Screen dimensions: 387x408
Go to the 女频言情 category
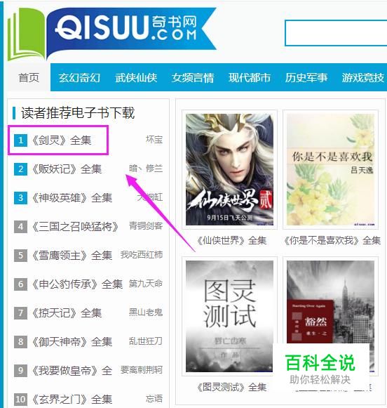[x=193, y=77]
